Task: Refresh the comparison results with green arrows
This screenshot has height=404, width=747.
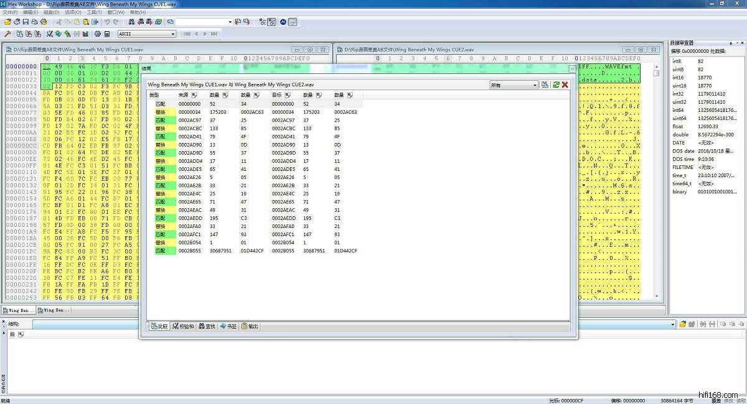Action: click(556, 85)
